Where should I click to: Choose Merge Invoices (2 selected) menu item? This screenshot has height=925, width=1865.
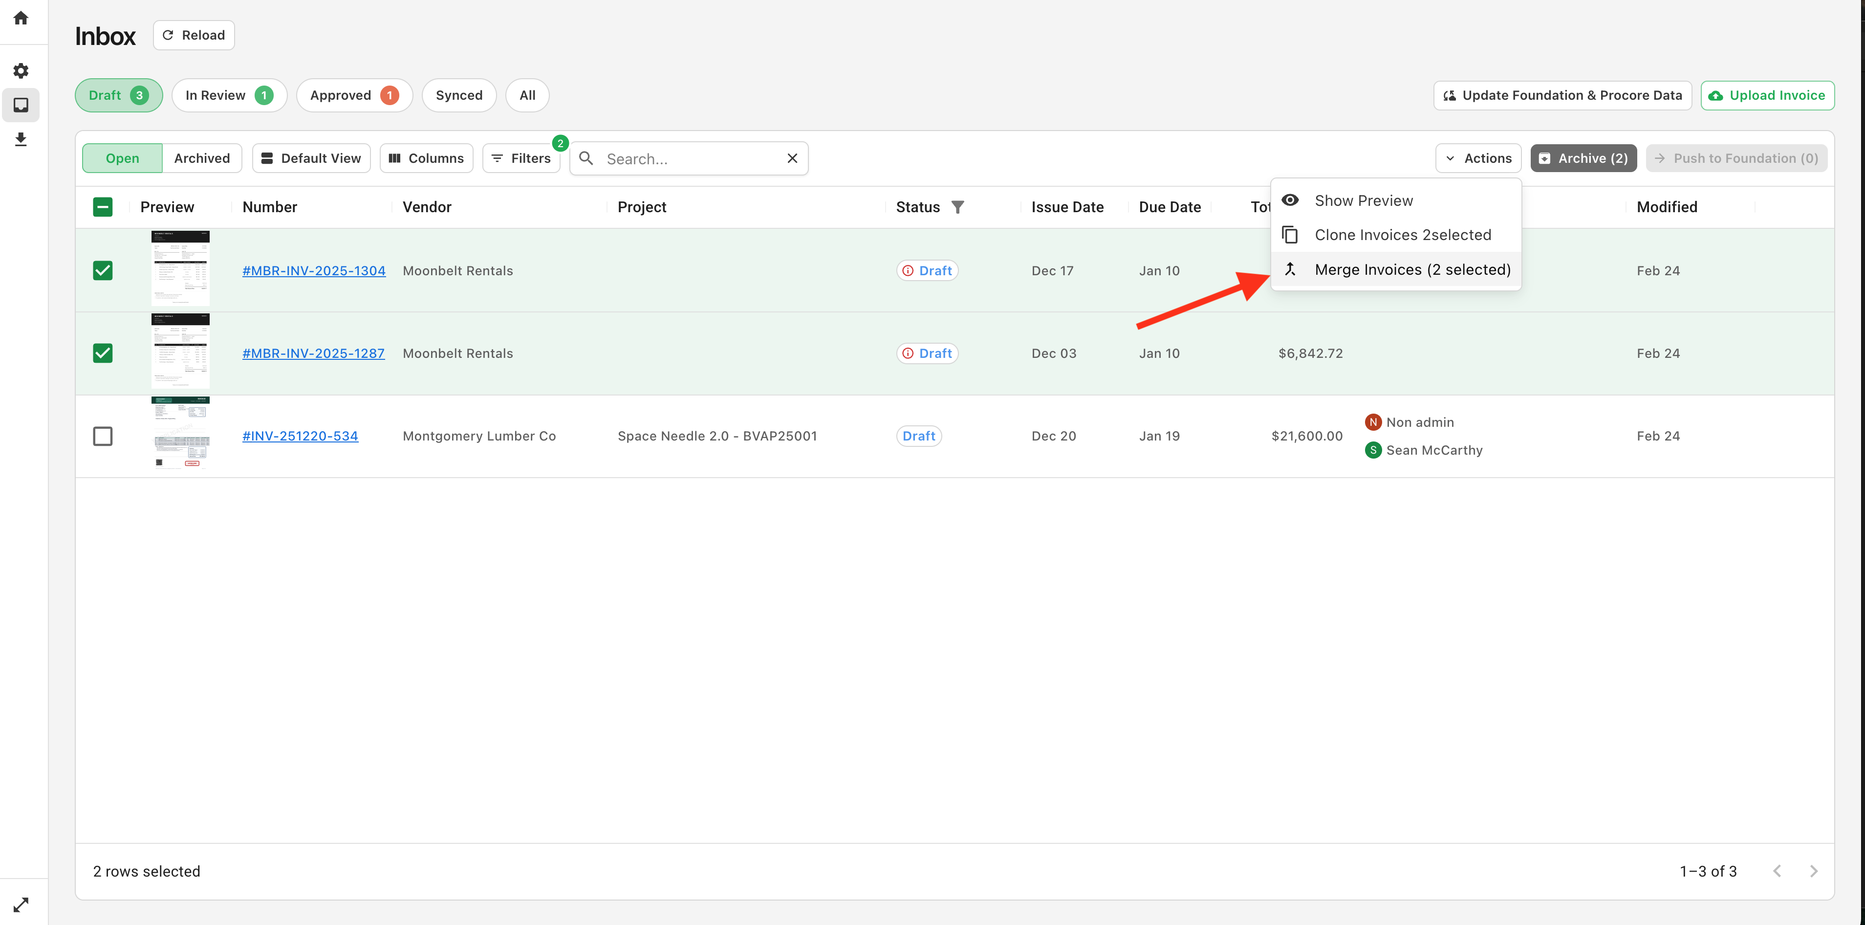point(1412,269)
